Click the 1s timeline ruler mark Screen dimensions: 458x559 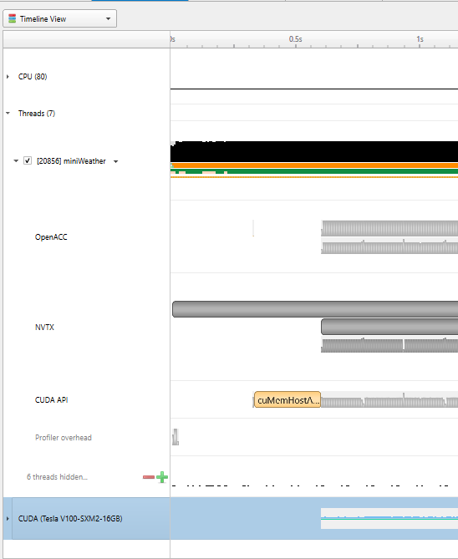[420, 39]
